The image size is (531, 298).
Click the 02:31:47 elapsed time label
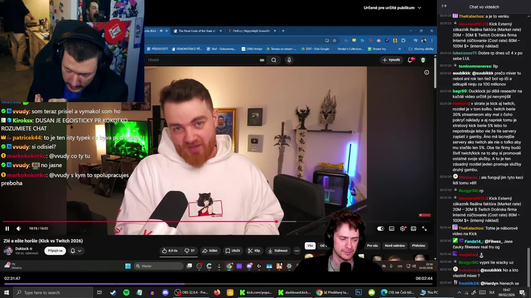click(x=12, y=279)
